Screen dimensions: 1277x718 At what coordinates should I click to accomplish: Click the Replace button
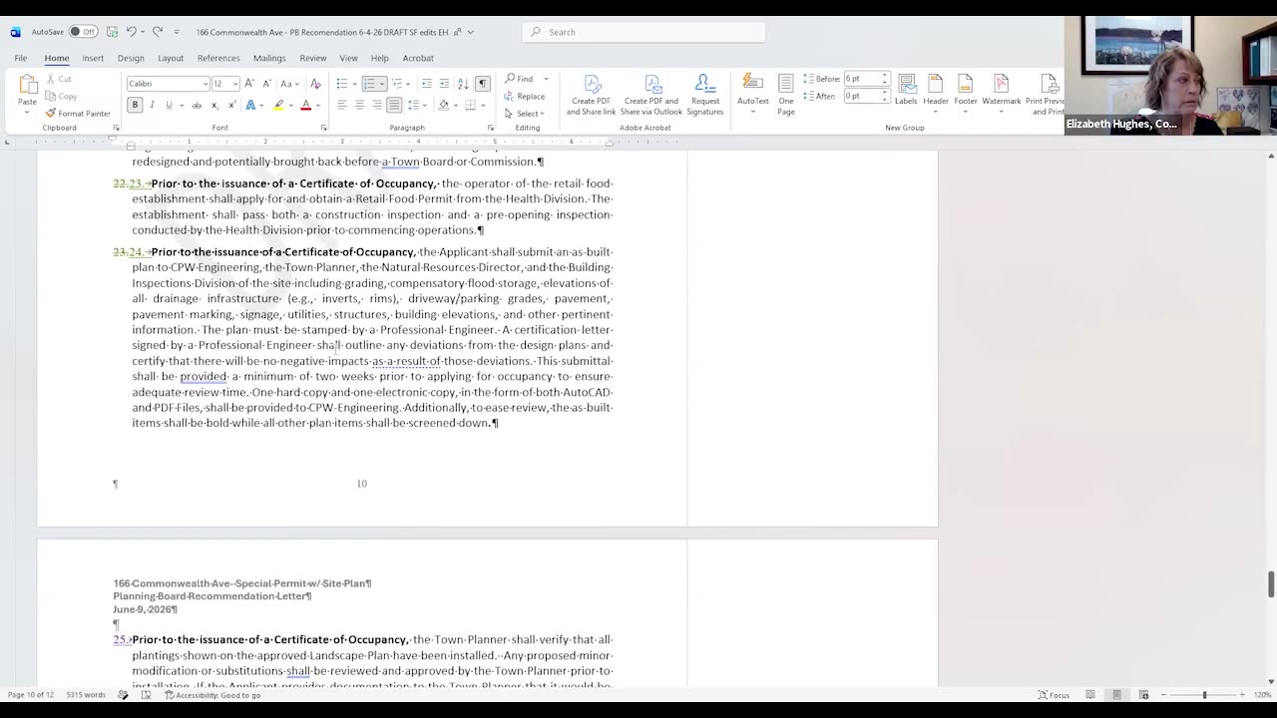click(525, 96)
